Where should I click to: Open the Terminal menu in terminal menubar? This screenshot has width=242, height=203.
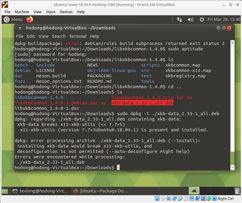coord(78,36)
